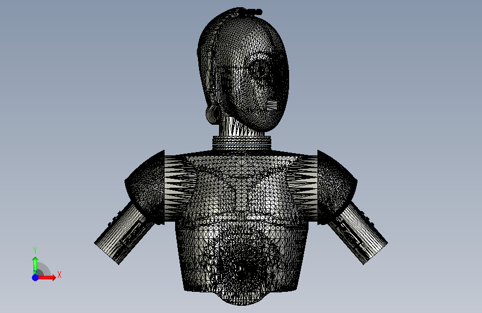The image size is (482, 313).
Task: Click the green Y axis arrow of the triad
Action: (35, 265)
